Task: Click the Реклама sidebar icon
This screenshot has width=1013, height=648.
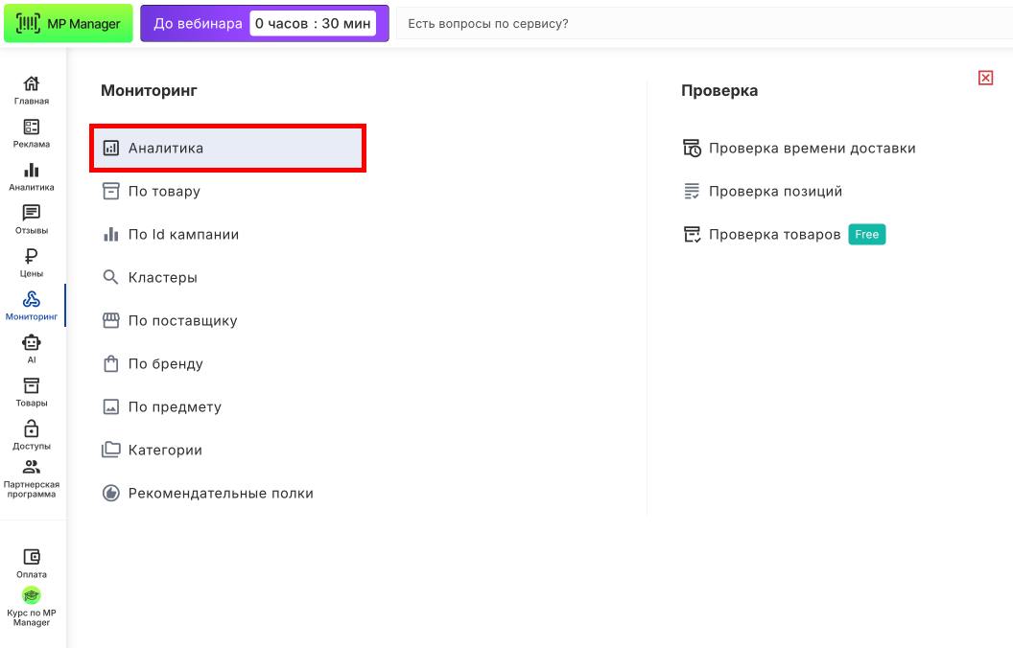Action: [x=32, y=133]
